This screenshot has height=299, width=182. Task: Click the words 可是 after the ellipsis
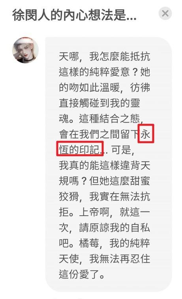(x=121, y=150)
